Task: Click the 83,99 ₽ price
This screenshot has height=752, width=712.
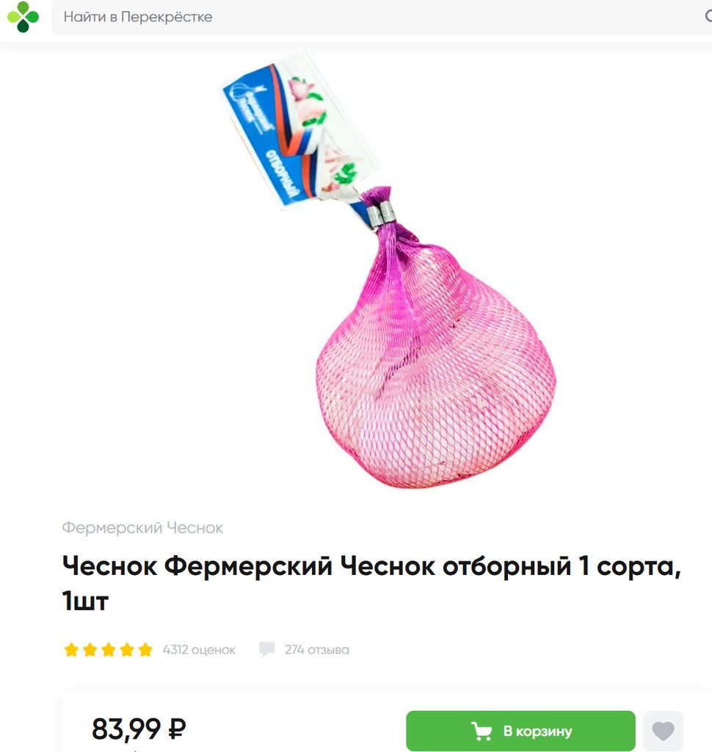Action: pyautogui.click(x=139, y=729)
